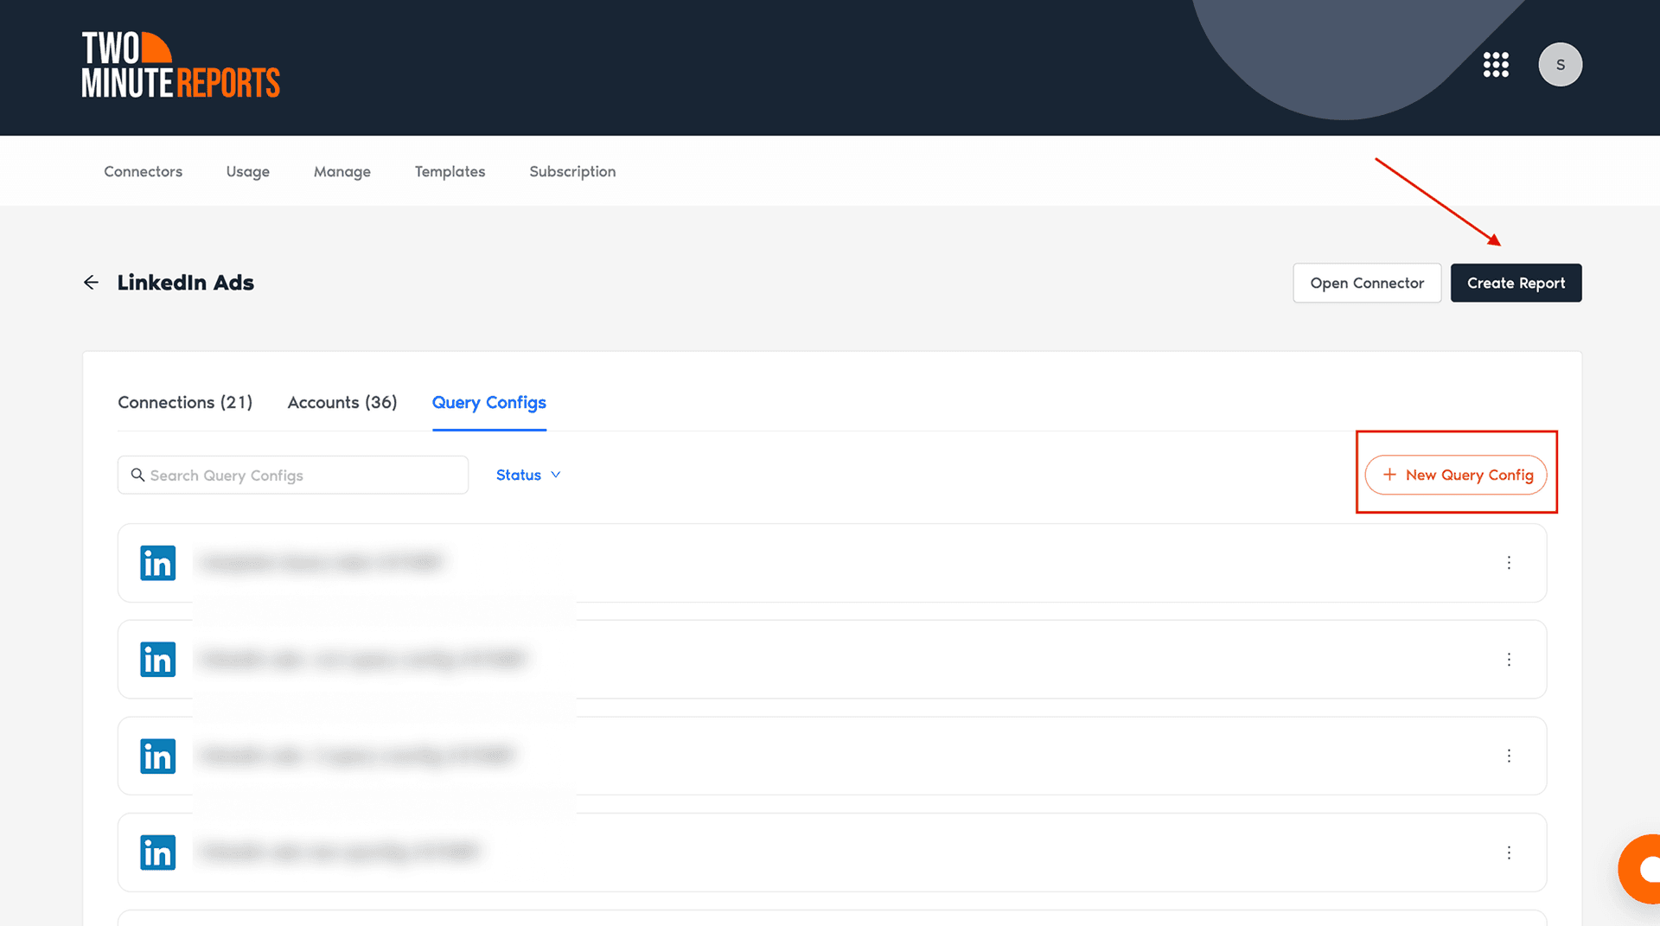The width and height of the screenshot is (1660, 926).
Task: Click the Open Connector button
Action: tap(1367, 283)
